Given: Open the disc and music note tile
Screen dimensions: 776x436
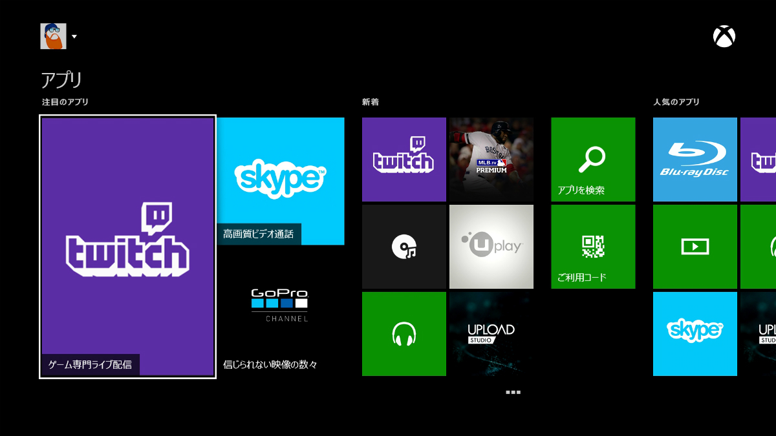Looking at the screenshot, I should (x=404, y=247).
